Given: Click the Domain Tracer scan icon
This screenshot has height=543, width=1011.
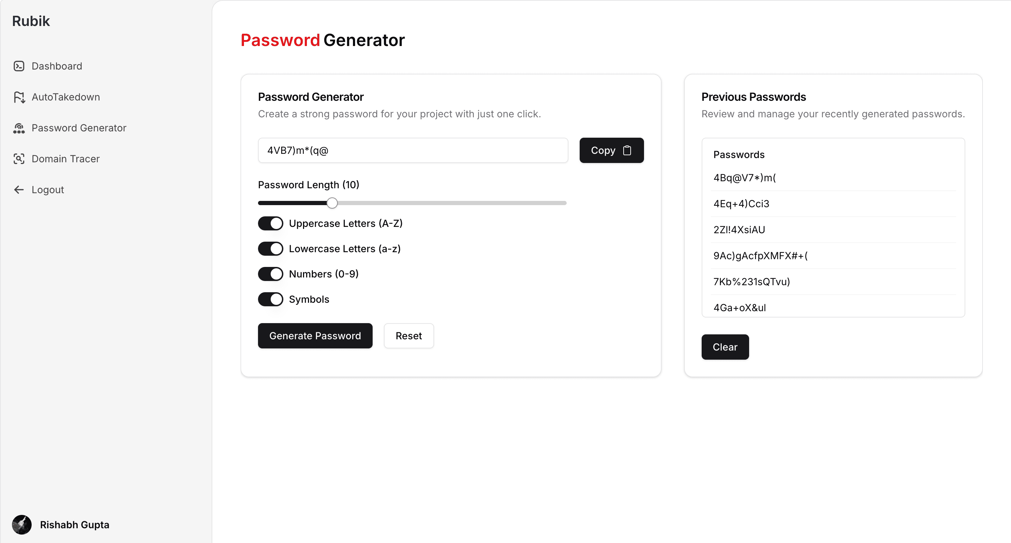Looking at the screenshot, I should (19, 159).
